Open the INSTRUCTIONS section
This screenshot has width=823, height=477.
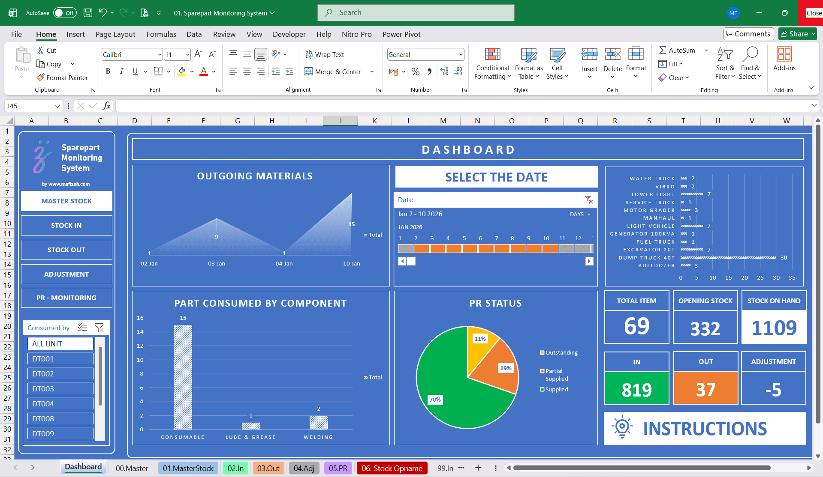tap(705, 429)
